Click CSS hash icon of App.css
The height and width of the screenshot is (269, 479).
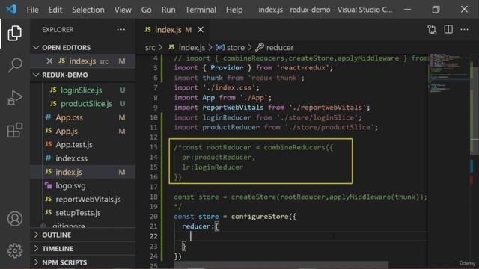pos(48,117)
